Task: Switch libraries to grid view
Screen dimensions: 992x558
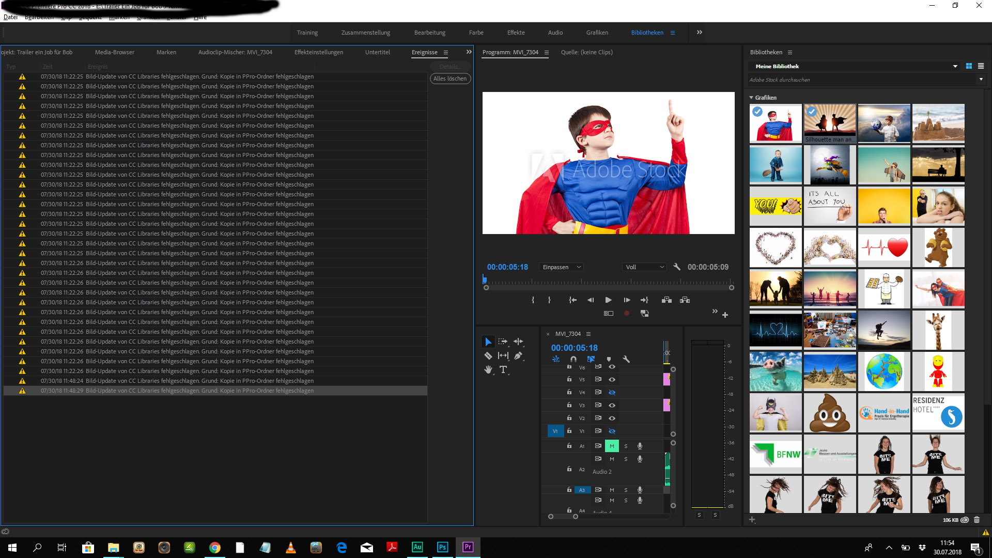Action: tap(969, 66)
